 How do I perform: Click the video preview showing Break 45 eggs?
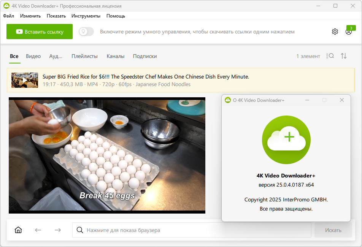click(107, 155)
